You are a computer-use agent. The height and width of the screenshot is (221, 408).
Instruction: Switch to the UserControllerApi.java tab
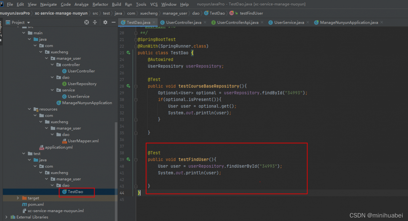coord(237,22)
